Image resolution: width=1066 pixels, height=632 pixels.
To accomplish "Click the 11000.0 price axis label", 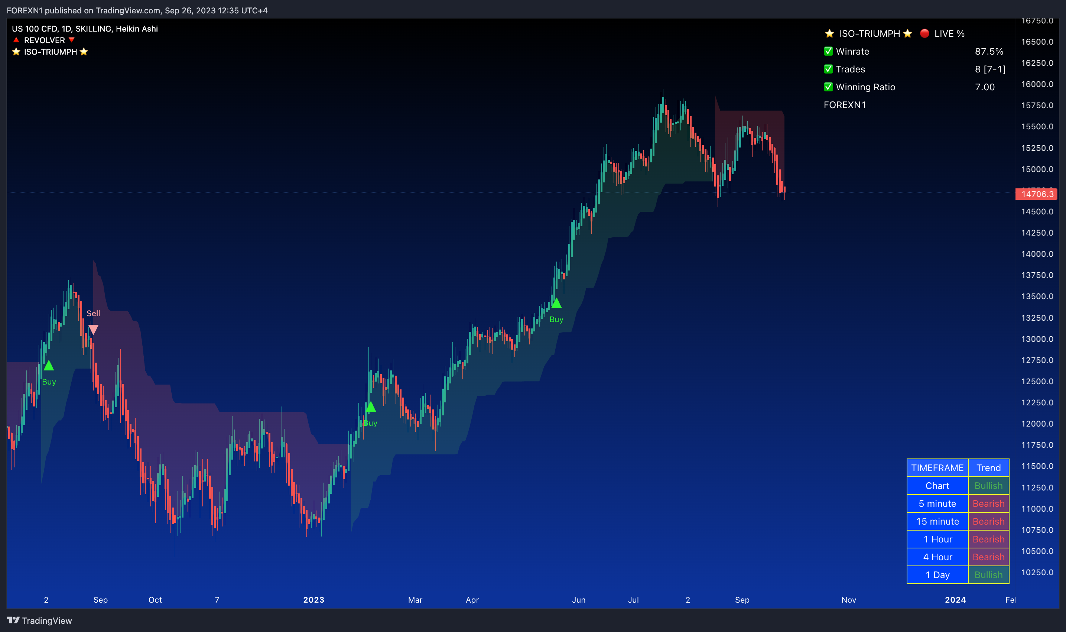I will tap(1037, 509).
